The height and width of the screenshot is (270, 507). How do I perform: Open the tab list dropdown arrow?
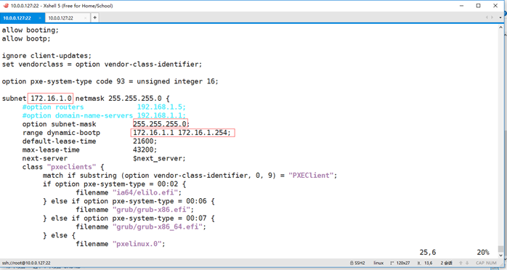500,17
